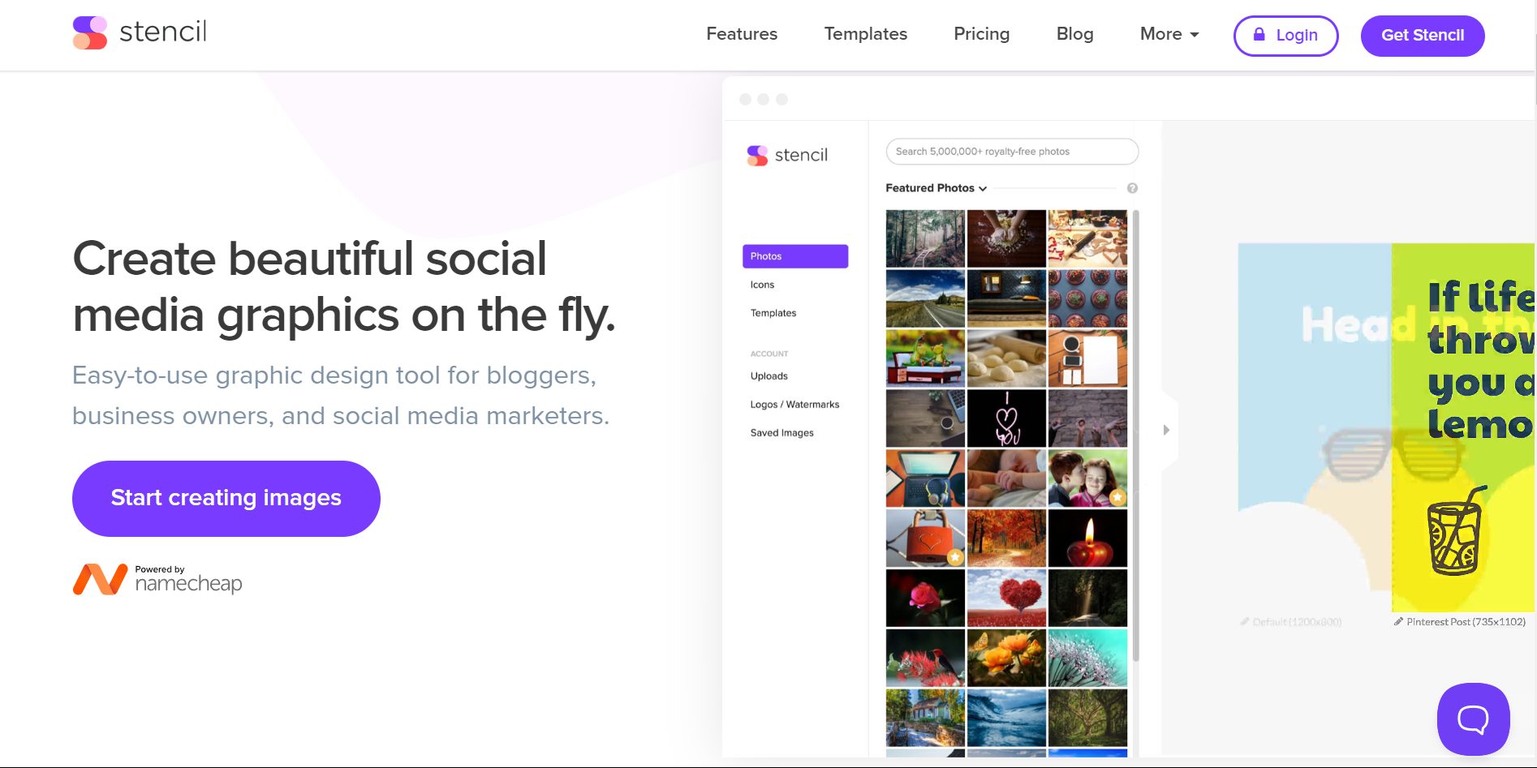Select the autumn forest path photo

tap(1006, 538)
